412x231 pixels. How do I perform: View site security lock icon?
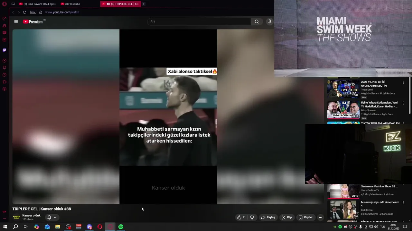point(41,12)
